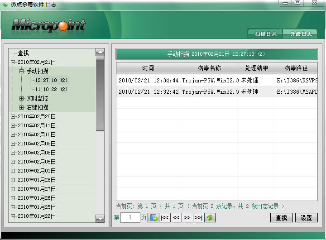Click path cell E:\I386\MSAFD
This screenshot has height=240, width=326.
[x=297, y=91]
